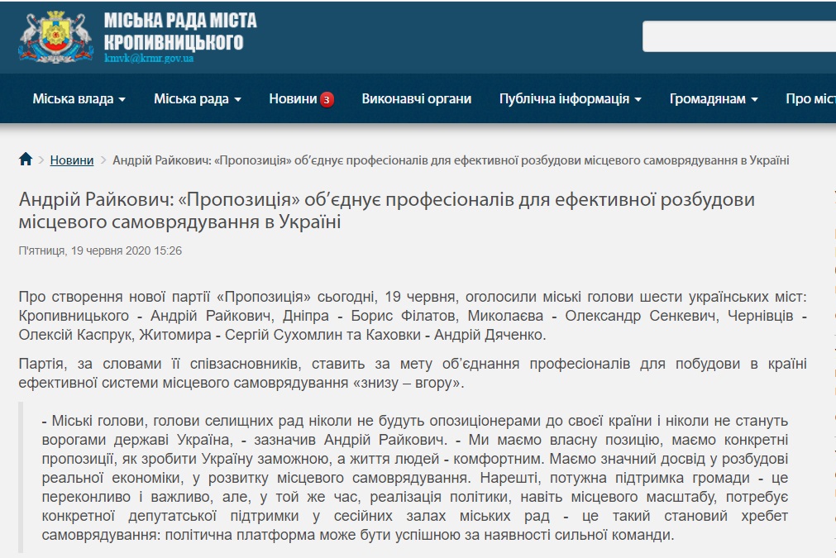Image resolution: width=836 pixels, height=558 pixels.
Task: Click the home icon in breadcrumbs
Action: click(26, 160)
